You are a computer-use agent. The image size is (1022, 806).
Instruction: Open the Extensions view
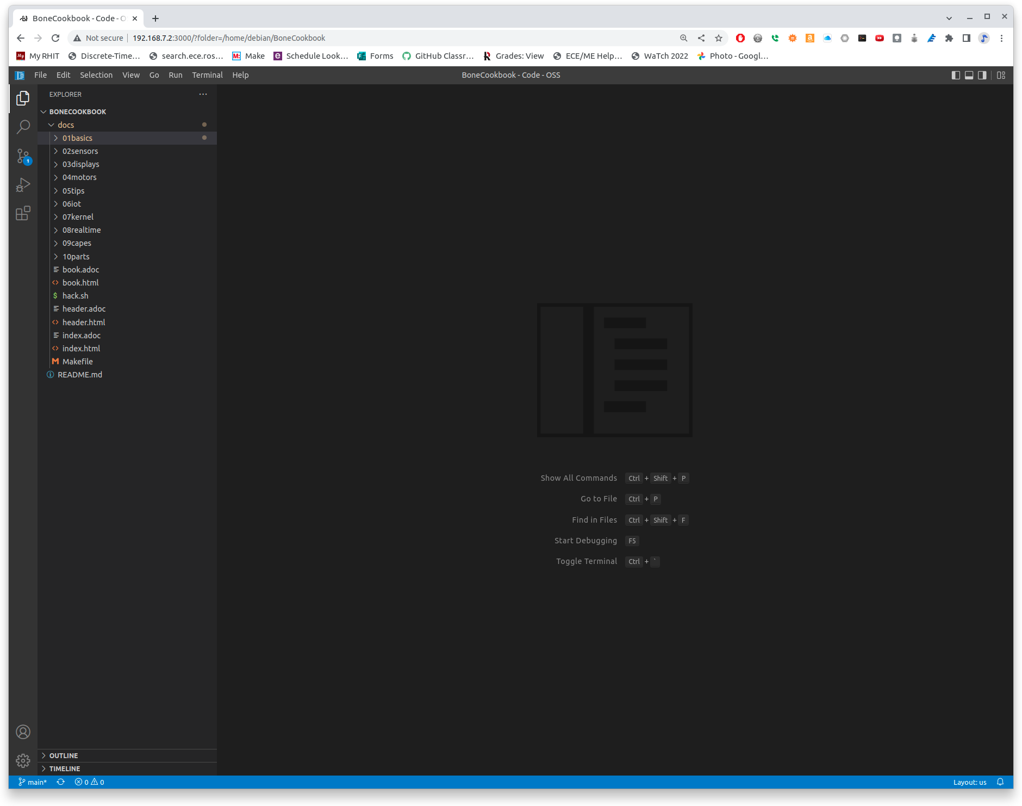(23, 213)
